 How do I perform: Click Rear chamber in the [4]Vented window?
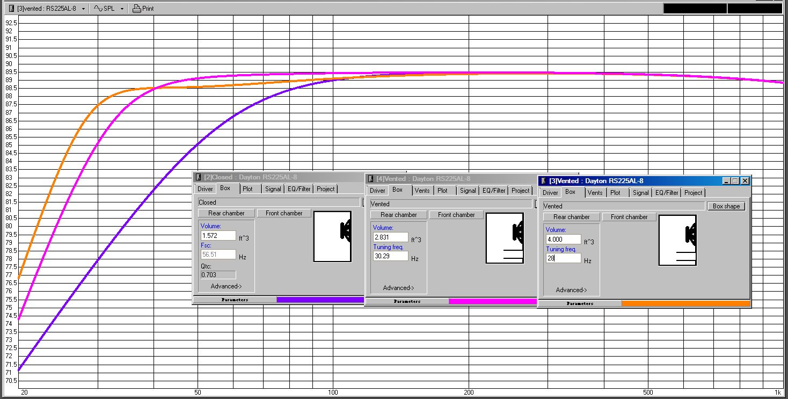(x=399, y=215)
